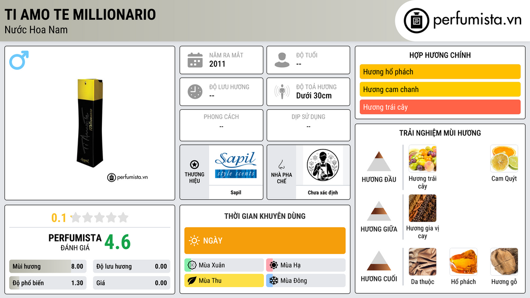This screenshot has width=530, height=298.
Task: Click the Mùi hương 8.00 score bar
Action: coord(48,266)
